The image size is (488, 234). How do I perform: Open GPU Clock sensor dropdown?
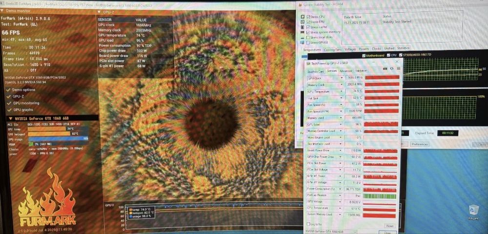pyautogui.click(x=341, y=78)
